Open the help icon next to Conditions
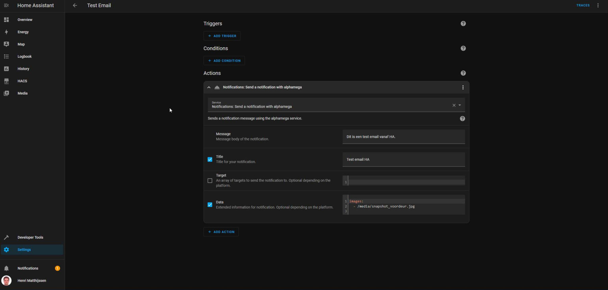This screenshot has height=290, width=608. coord(463,48)
